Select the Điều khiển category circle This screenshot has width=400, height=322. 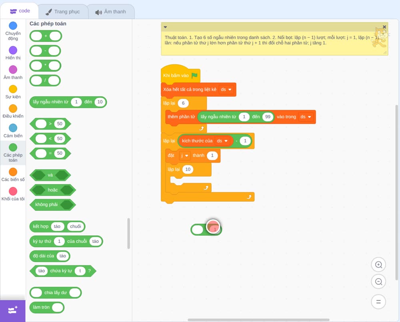click(13, 109)
